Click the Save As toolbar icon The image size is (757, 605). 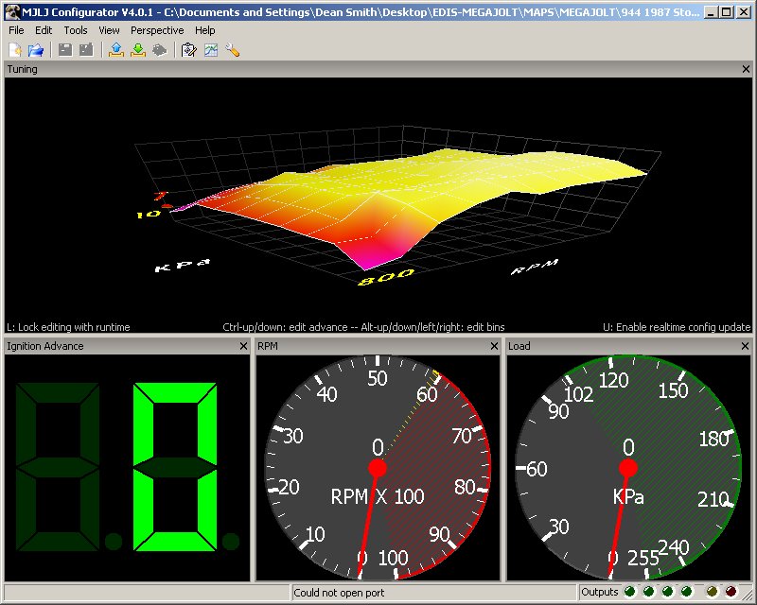coord(85,50)
